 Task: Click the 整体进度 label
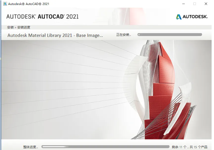pos(31,147)
